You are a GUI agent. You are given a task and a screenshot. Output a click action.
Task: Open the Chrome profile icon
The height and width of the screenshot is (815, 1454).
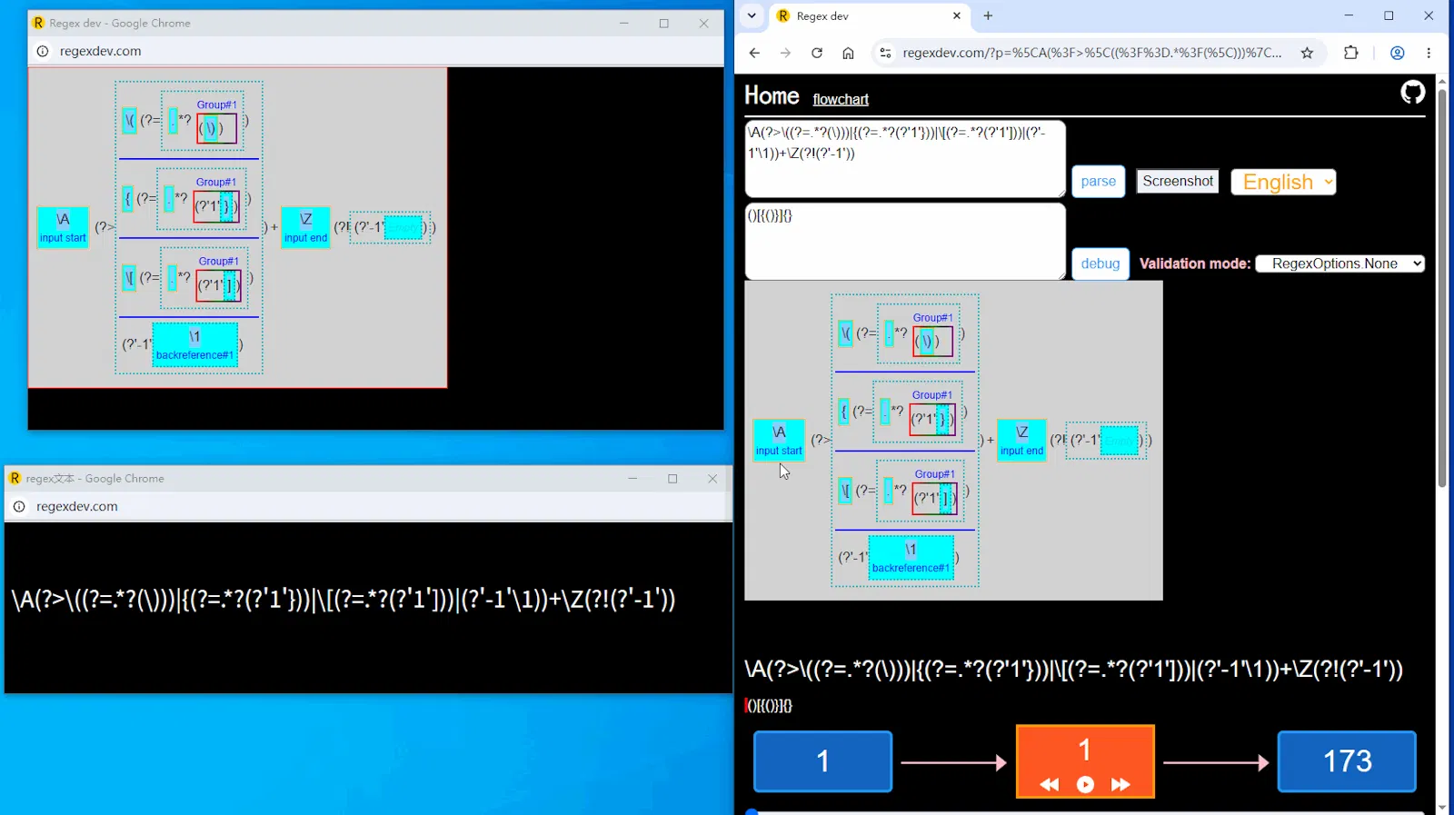1398,53
